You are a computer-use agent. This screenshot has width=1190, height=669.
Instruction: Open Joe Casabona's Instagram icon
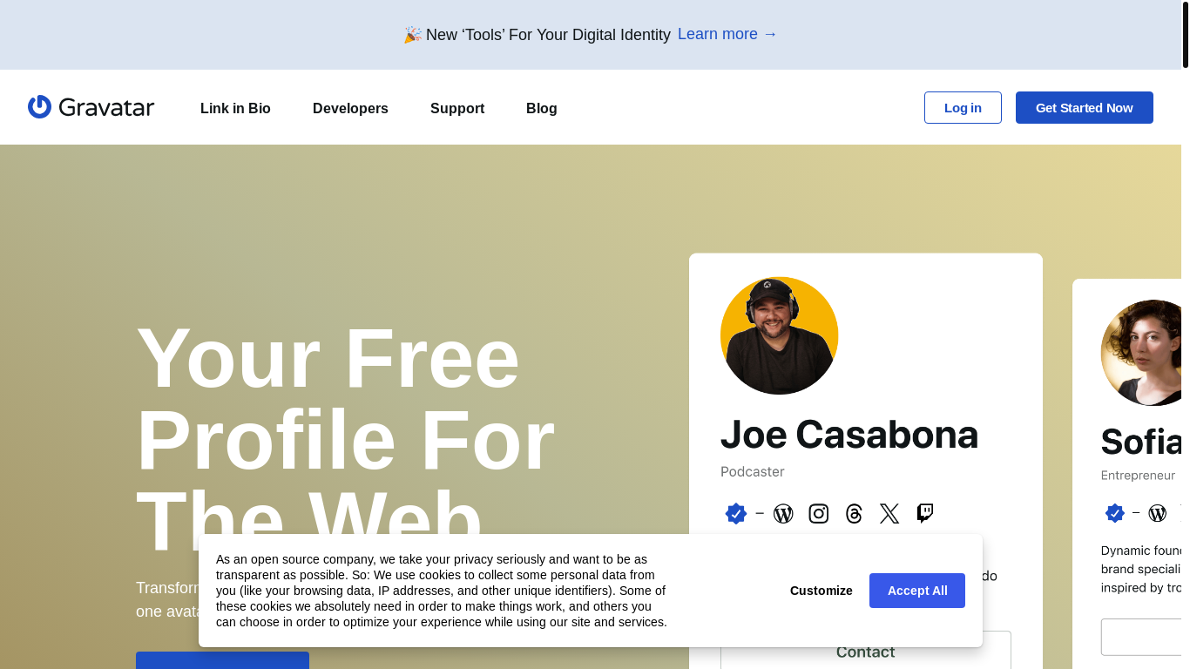819,514
